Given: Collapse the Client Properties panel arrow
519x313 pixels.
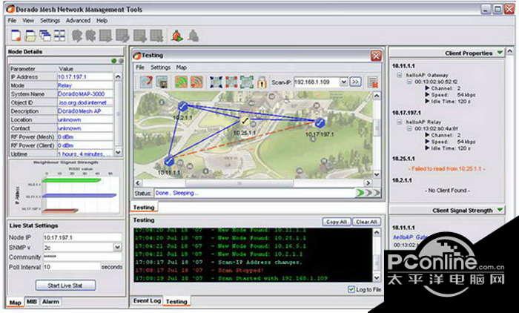Looking at the screenshot, I should (x=500, y=53).
